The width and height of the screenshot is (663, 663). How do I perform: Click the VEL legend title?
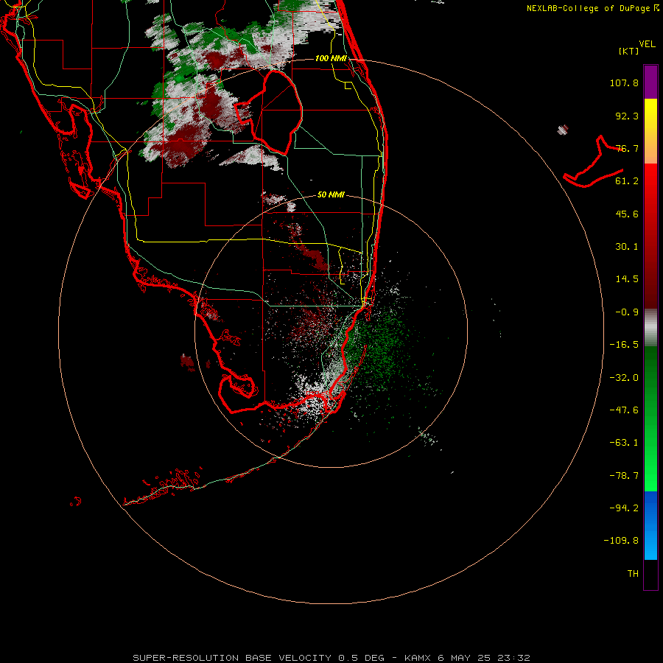(x=647, y=44)
